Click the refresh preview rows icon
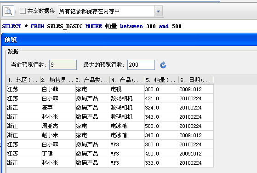 (163, 65)
